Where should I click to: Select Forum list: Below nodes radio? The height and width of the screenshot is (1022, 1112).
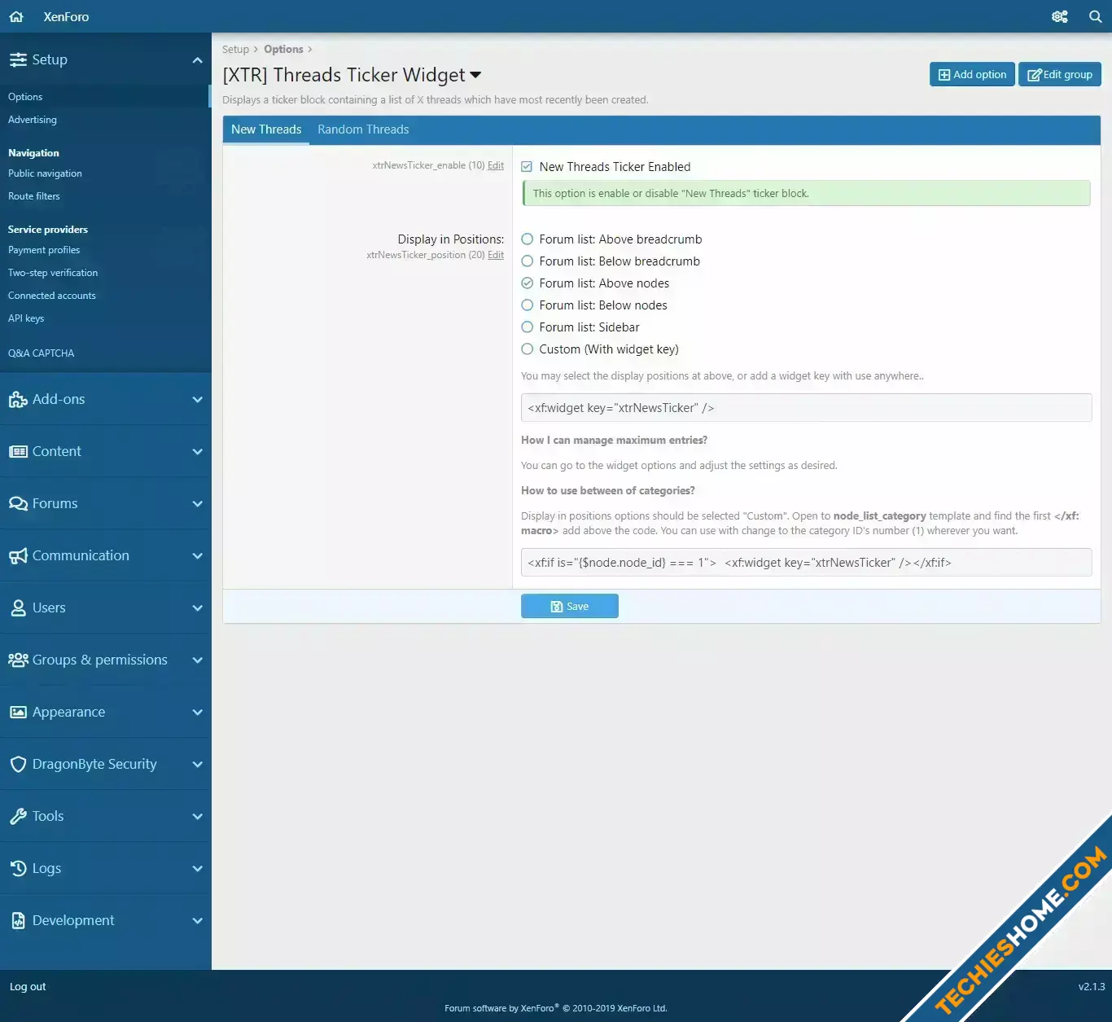(x=527, y=305)
